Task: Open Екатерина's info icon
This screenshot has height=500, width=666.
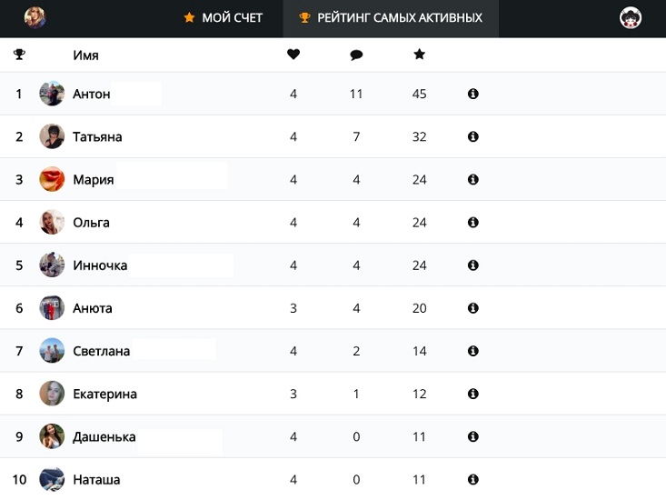Action: [472, 394]
